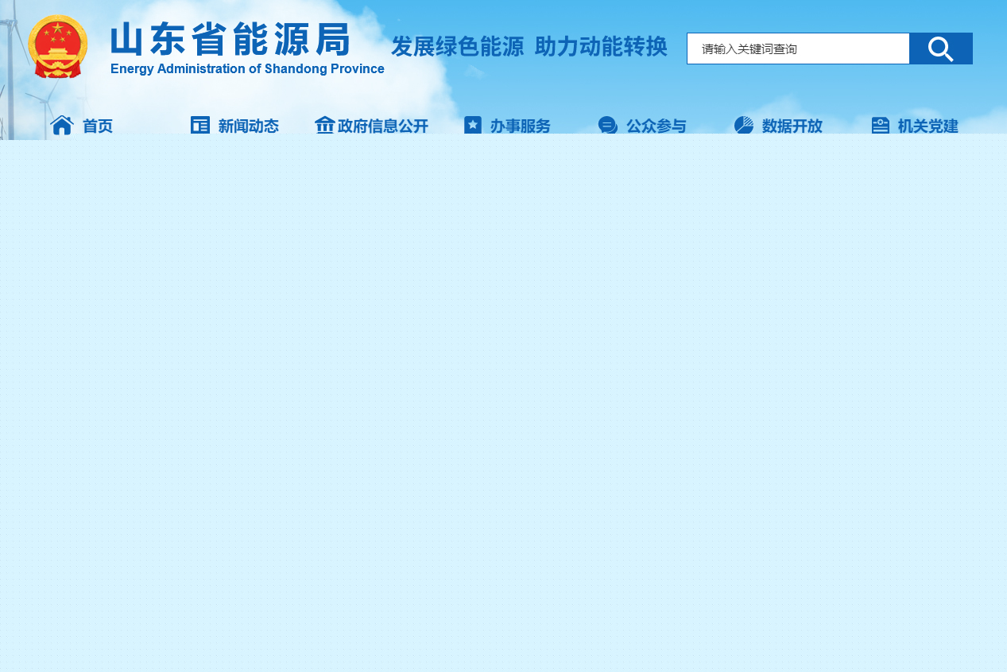Open the 机关党建 menu item
This screenshot has width=1007, height=672.
point(928,126)
